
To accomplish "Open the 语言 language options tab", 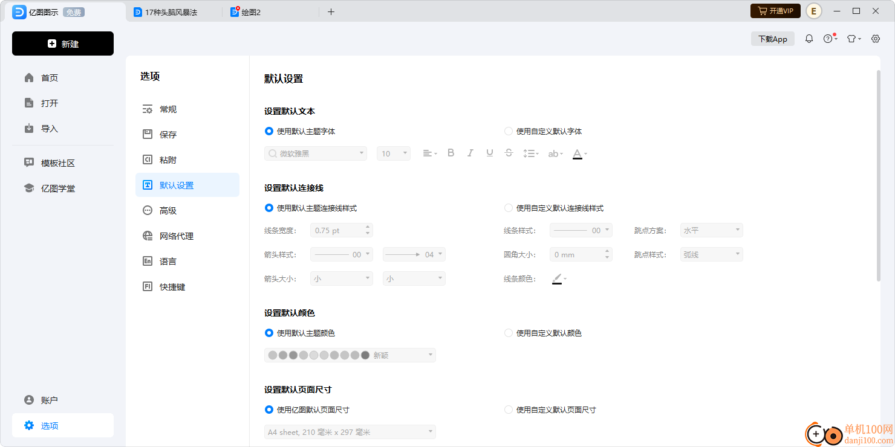I will point(187,262).
